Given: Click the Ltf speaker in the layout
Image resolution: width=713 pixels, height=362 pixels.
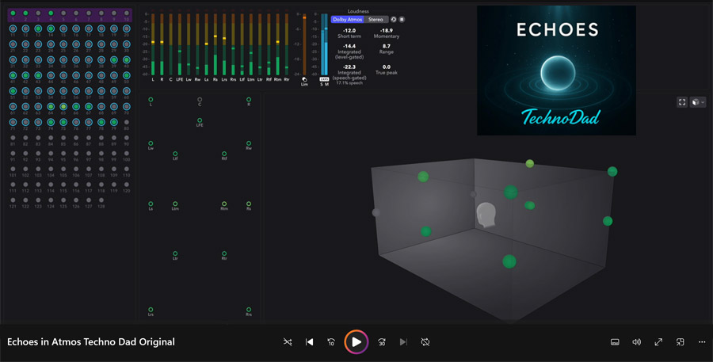Looking at the screenshot, I should [175, 154].
